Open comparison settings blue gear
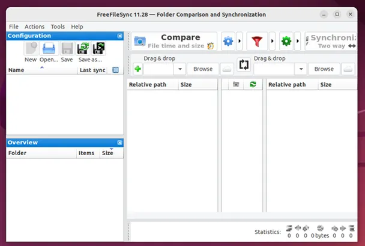The width and height of the screenshot is (365, 246). tap(228, 42)
